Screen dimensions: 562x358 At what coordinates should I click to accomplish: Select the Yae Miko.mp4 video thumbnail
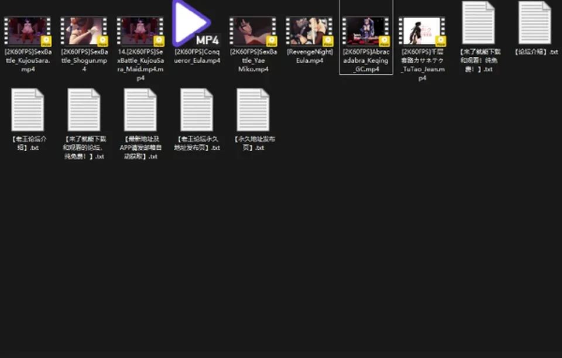(x=253, y=31)
